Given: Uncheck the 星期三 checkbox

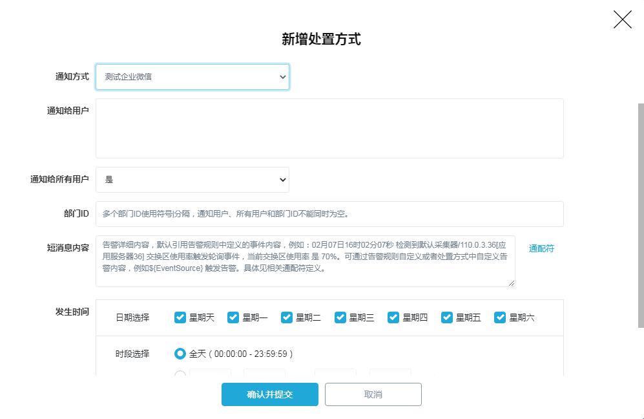Looking at the screenshot, I should coord(340,317).
